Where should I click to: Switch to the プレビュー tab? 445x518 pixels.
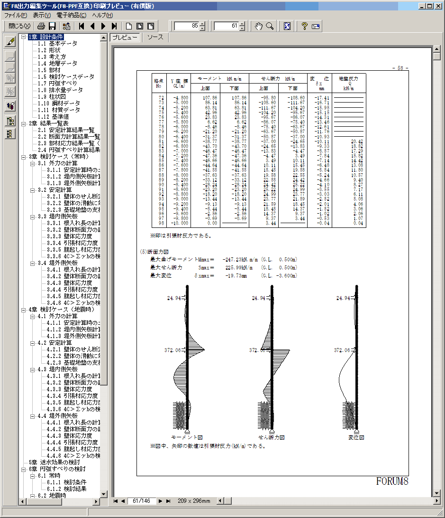125,38
